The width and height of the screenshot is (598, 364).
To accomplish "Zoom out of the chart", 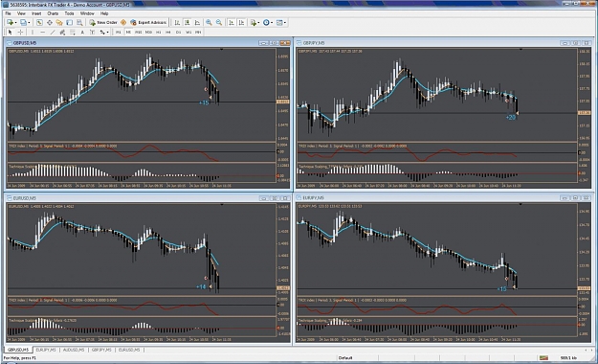I will tap(219, 23).
